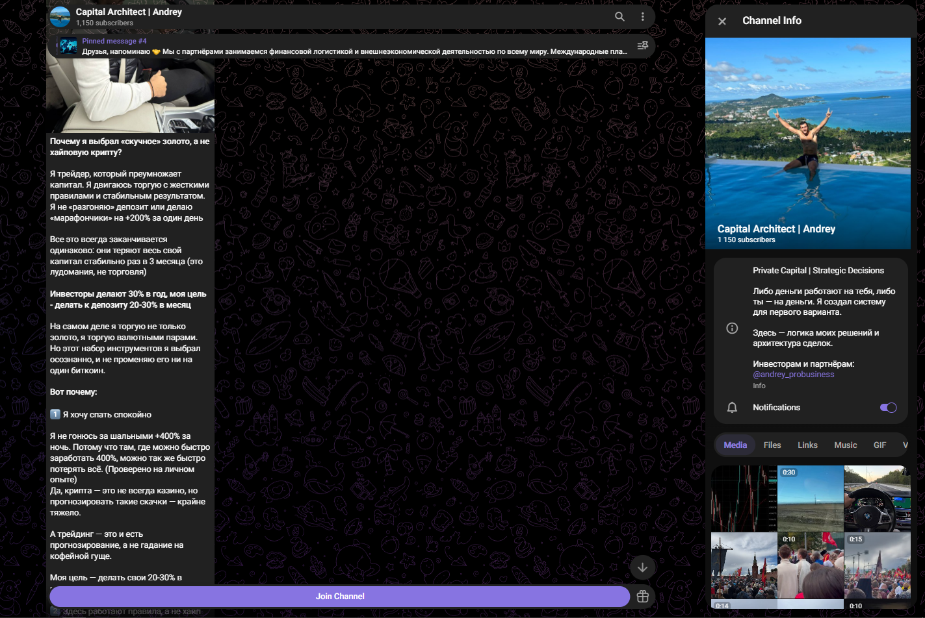Open the car steering wheel media thumbnail
Viewport: 925px width, 618px height.
[x=878, y=498]
